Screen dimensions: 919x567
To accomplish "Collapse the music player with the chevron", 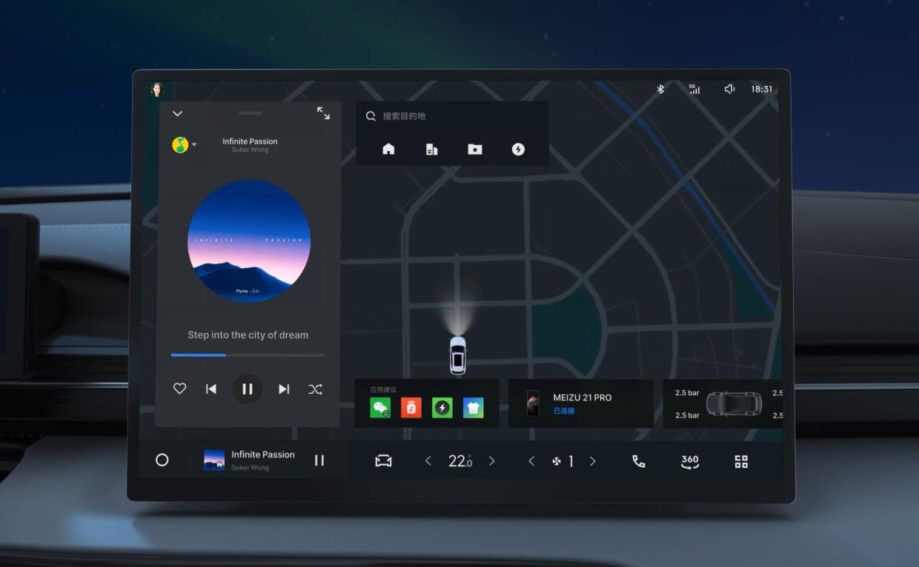I will click(177, 113).
